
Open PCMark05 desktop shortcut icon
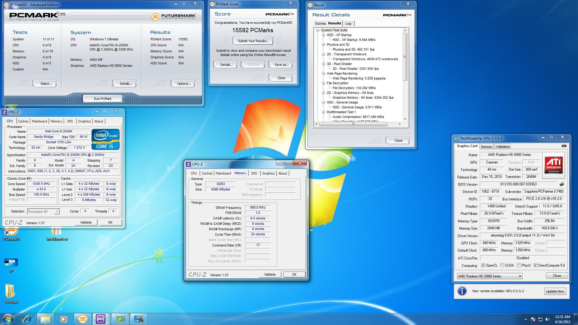[x=11, y=234]
